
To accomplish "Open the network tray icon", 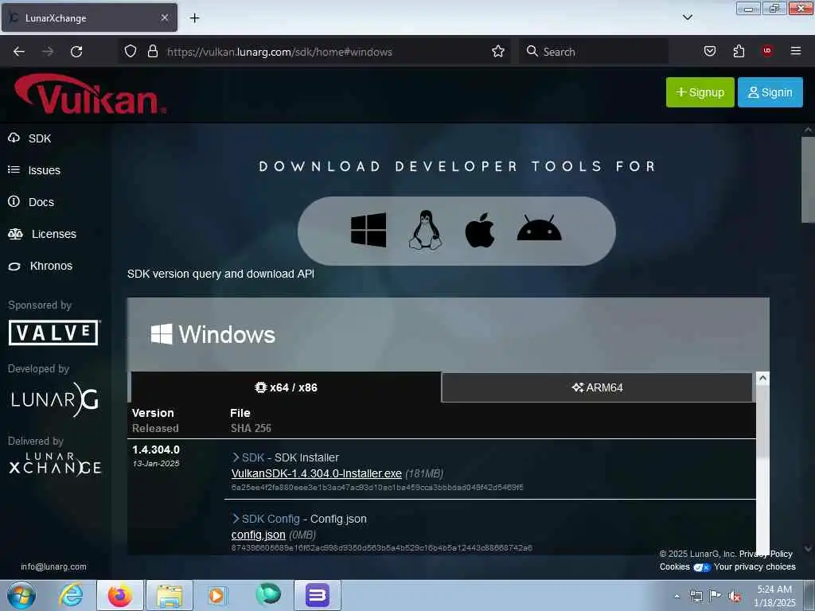I will (x=696, y=597).
